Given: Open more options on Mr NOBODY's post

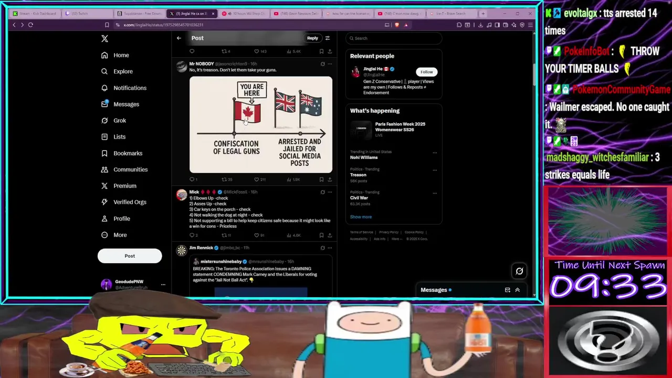Looking at the screenshot, I should pos(330,64).
